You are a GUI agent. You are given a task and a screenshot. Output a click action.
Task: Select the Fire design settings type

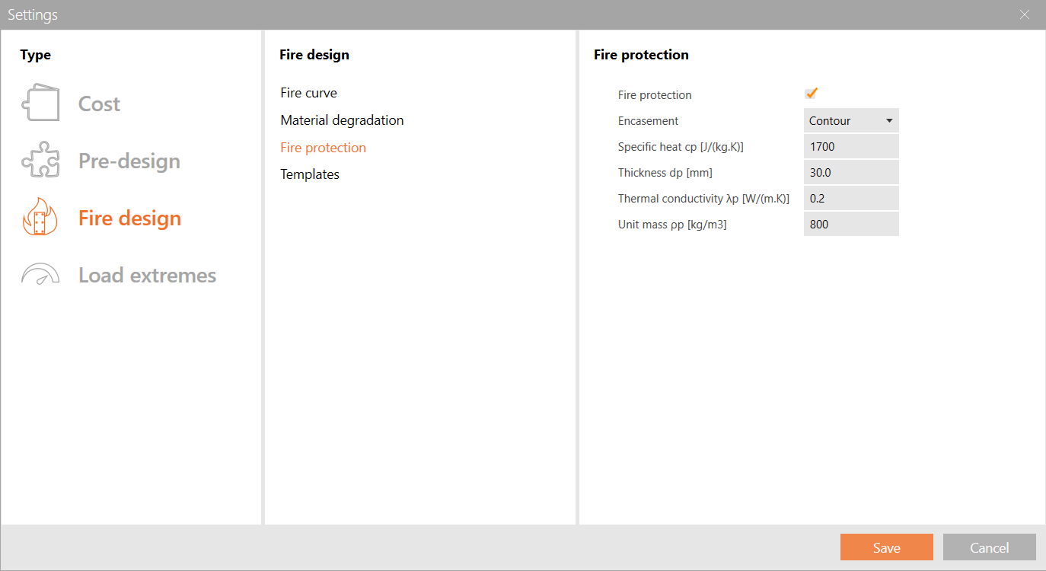click(x=129, y=218)
